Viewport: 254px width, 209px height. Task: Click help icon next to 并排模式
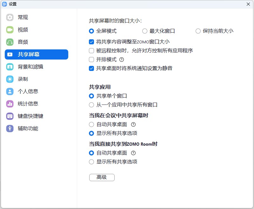[x=121, y=60]
